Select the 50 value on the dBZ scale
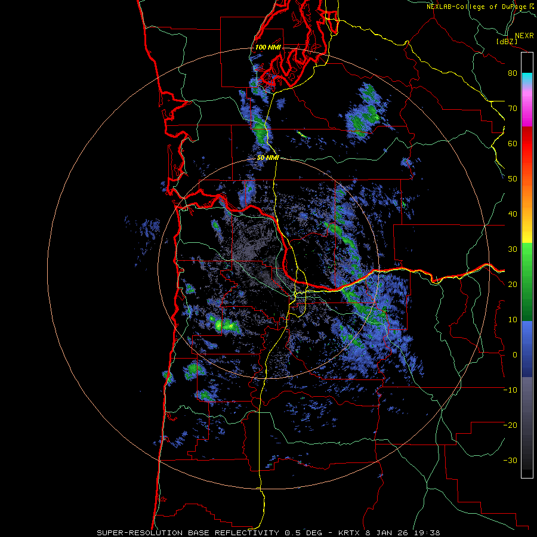The height and width of the screenshot is (537, 537). point(513,179)
